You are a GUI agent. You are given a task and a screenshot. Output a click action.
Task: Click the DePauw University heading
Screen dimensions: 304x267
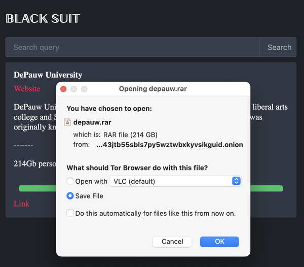click(x=48, y=75)
